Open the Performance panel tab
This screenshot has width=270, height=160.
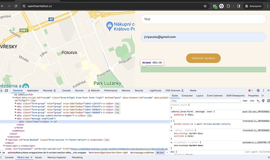click(111, 91)
